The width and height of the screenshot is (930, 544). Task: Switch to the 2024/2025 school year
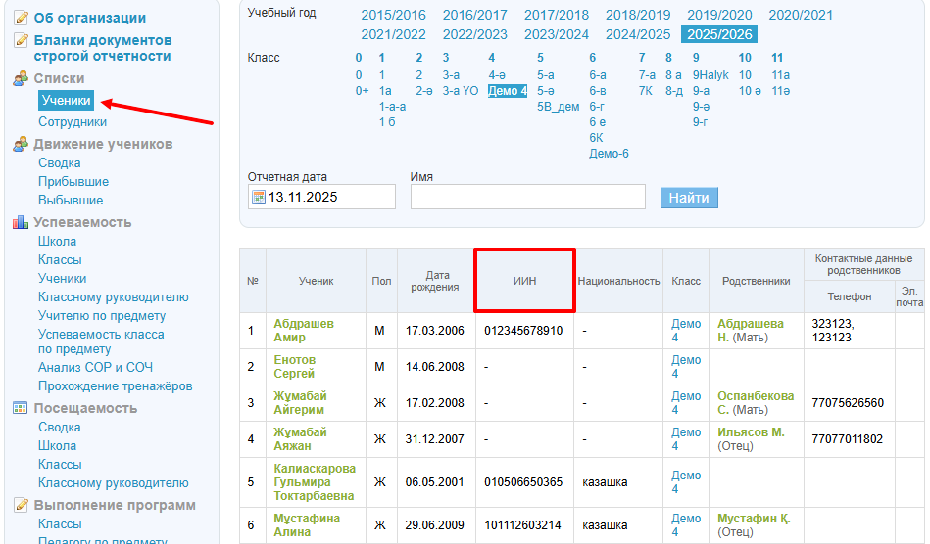pyautogui.click(x=638, y=34)
